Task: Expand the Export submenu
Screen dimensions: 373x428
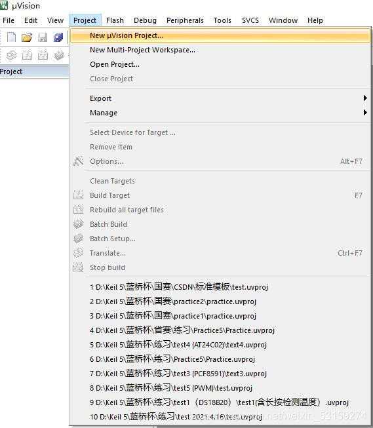Action: (220, 98)
